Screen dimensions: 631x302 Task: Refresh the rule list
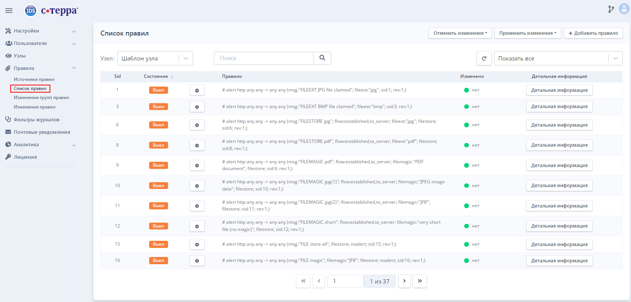pyautogui.click(x=484, y=58)
